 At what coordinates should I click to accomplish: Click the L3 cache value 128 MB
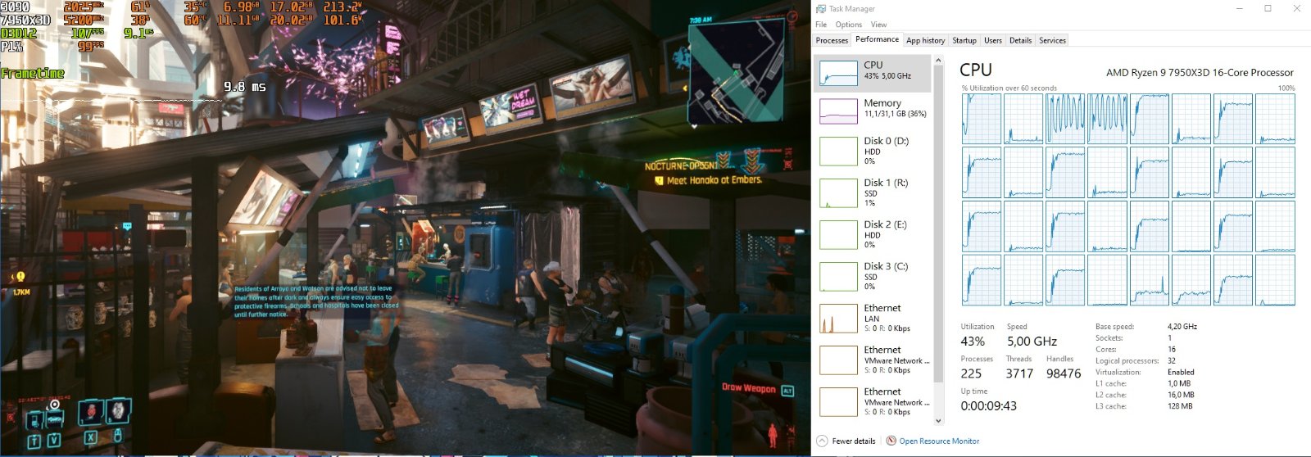tap(1180, 406)
